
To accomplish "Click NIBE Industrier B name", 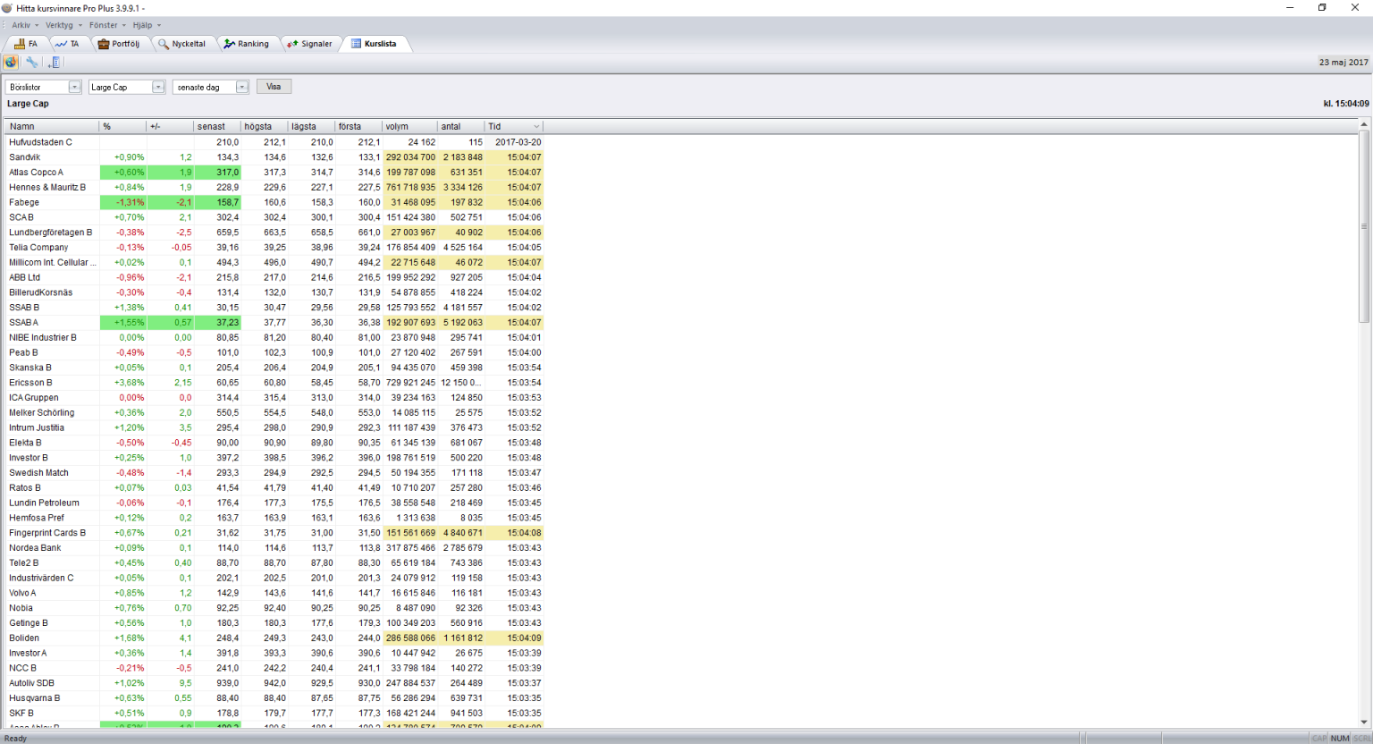I will tap(43, 338).
